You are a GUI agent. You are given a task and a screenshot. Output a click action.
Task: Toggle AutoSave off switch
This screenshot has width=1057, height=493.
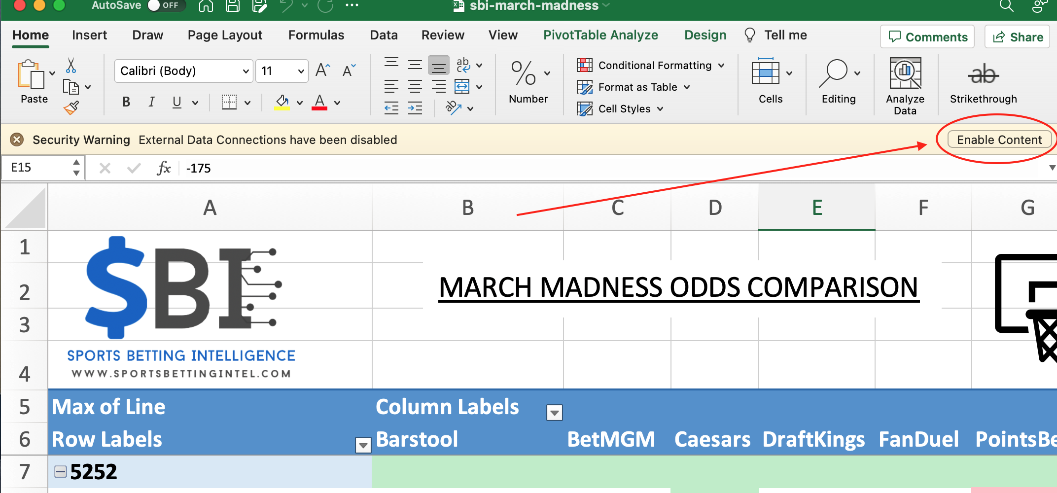pos(166,6)
